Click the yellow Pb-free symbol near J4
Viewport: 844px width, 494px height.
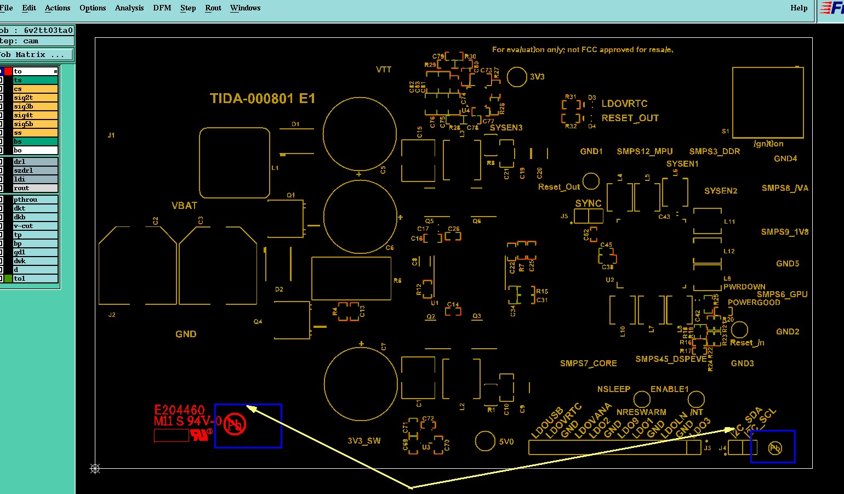(775, 448)
